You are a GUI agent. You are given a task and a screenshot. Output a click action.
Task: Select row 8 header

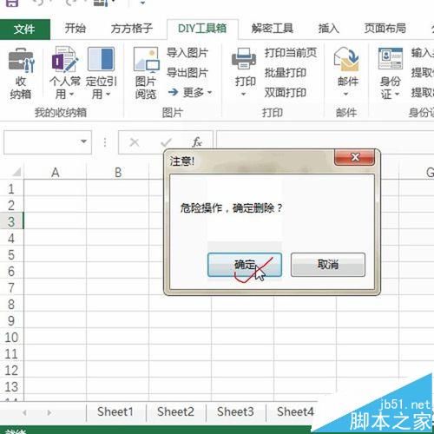[x=11, y=304]
